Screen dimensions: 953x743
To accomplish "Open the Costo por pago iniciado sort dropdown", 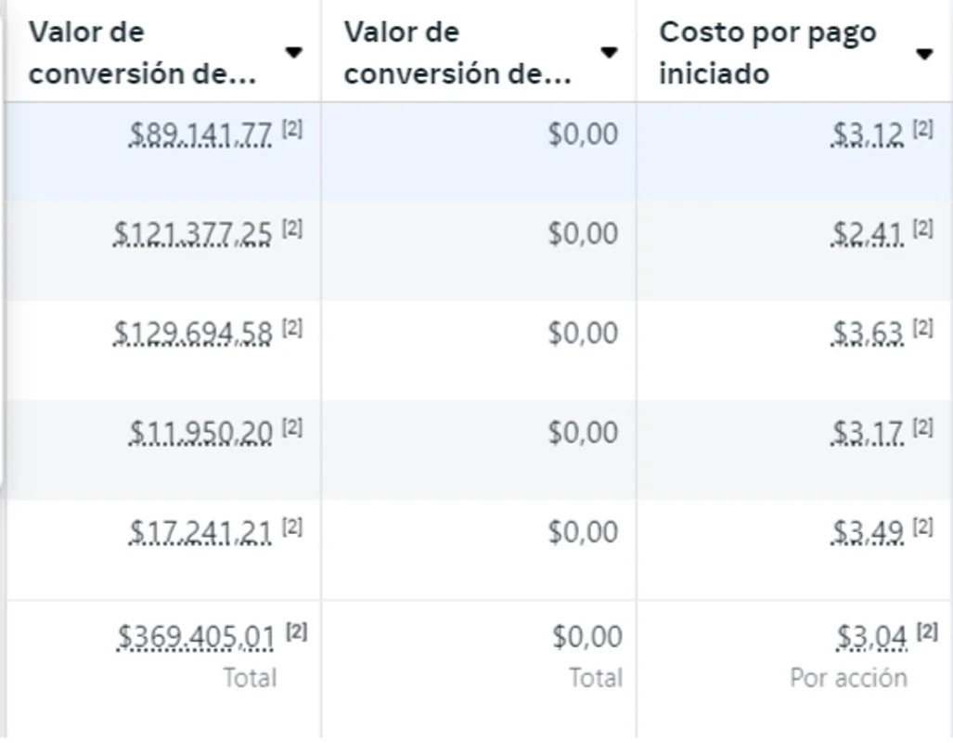I will pyautogui.click(x=925, y=54).
